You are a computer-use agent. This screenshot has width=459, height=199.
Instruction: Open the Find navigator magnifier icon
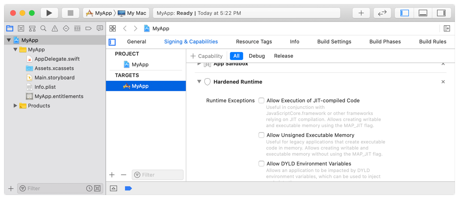click(43, 29)
